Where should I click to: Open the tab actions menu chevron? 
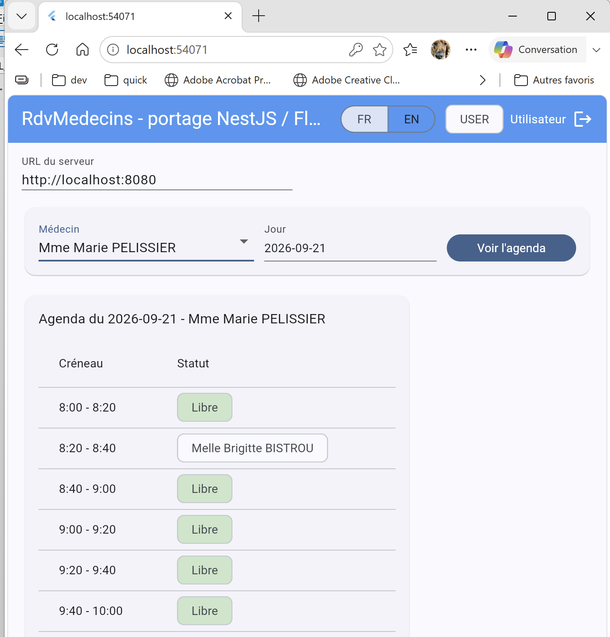coord(22,16)
